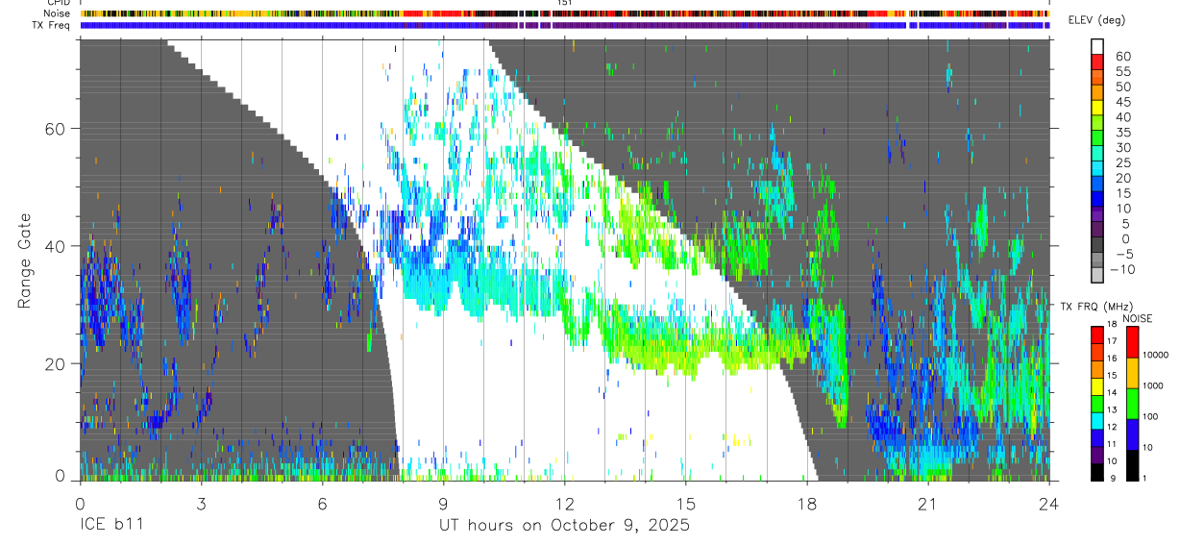The image size is (1180, 545).
Task: Click the 'ICE b11' radar label
Action: click(111, 526)
